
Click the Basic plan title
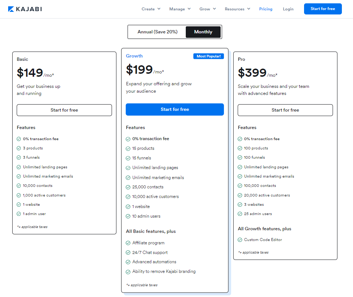pyautogui.click(x=22, y=59)
